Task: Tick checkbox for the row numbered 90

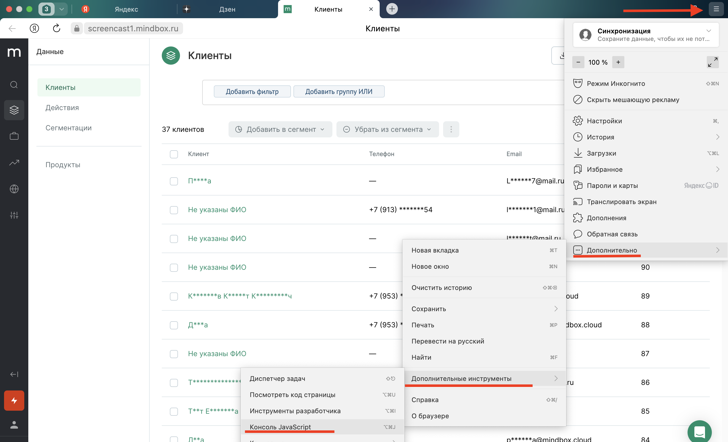Action: point(174,267)
